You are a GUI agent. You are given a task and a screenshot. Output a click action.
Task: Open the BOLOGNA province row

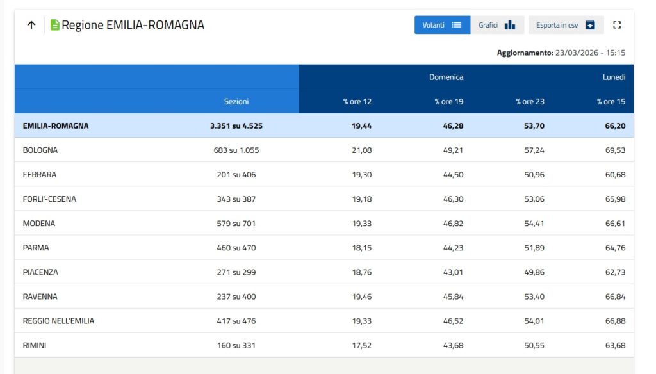coord(40,150)
